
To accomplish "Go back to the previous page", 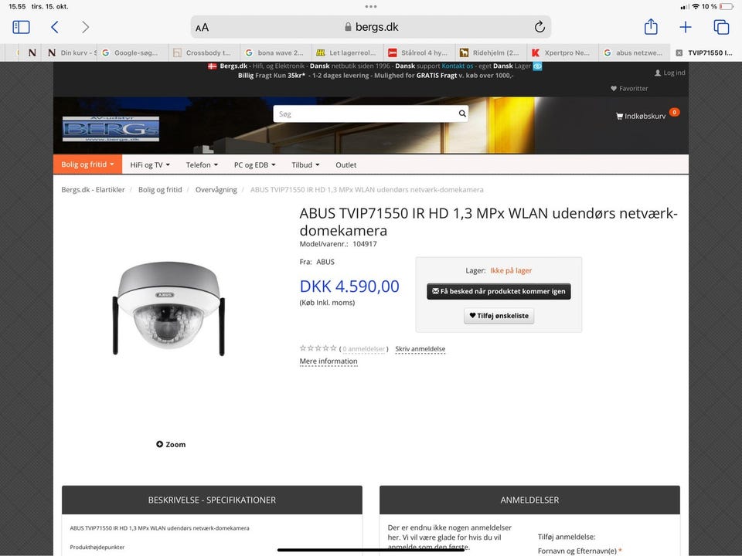I will tap(55, 27).
